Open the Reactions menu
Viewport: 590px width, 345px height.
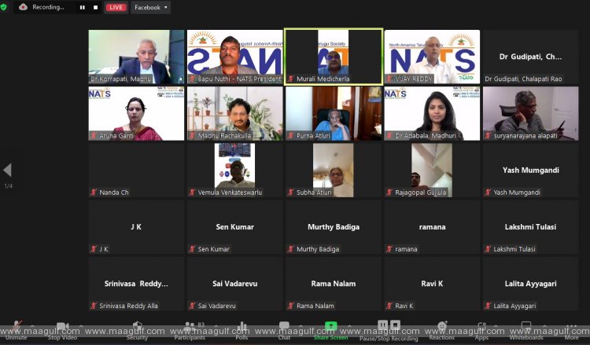[x=442, y=327]
